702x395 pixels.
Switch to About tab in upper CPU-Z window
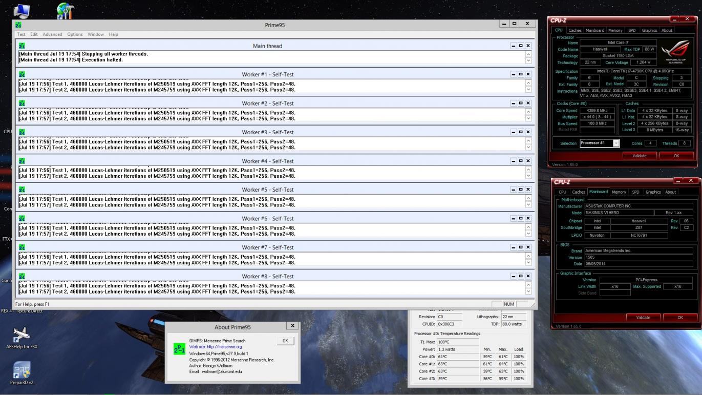pyautogui.click(x=667, y=30)
